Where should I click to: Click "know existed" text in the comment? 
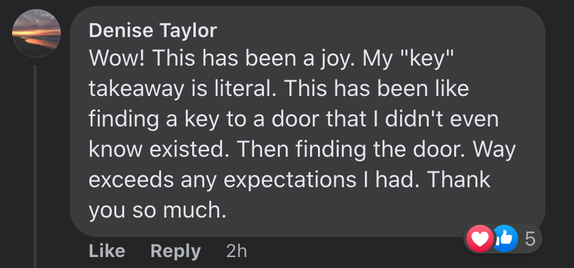pyautogui.click(x=157, y=149)
